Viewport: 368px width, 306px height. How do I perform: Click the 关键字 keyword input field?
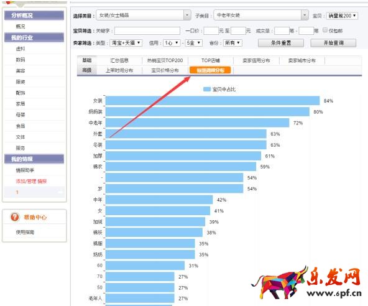pos(147,30)
